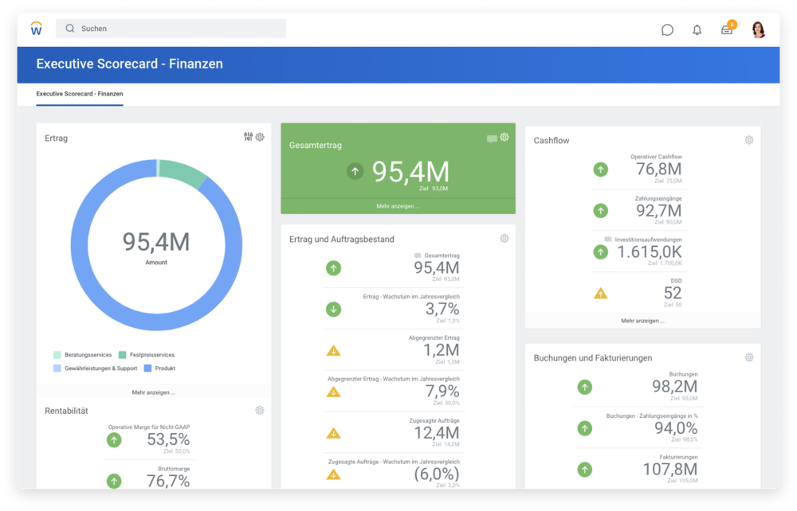
Task: Open Gesamtertrag card comment icon
Action: pos(492,138)
